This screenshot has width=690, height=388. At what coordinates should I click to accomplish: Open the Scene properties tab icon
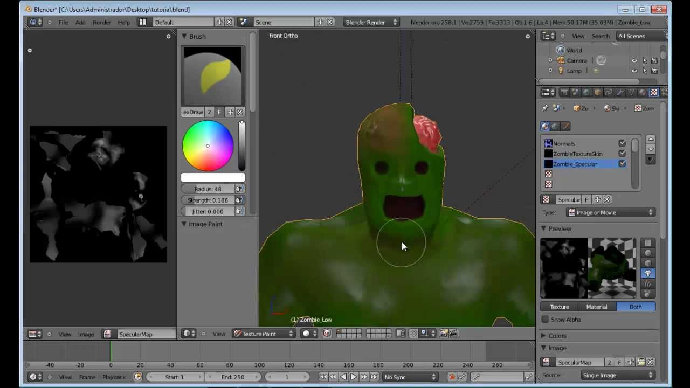575,93
